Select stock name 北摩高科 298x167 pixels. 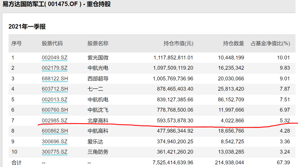point(98,121)
